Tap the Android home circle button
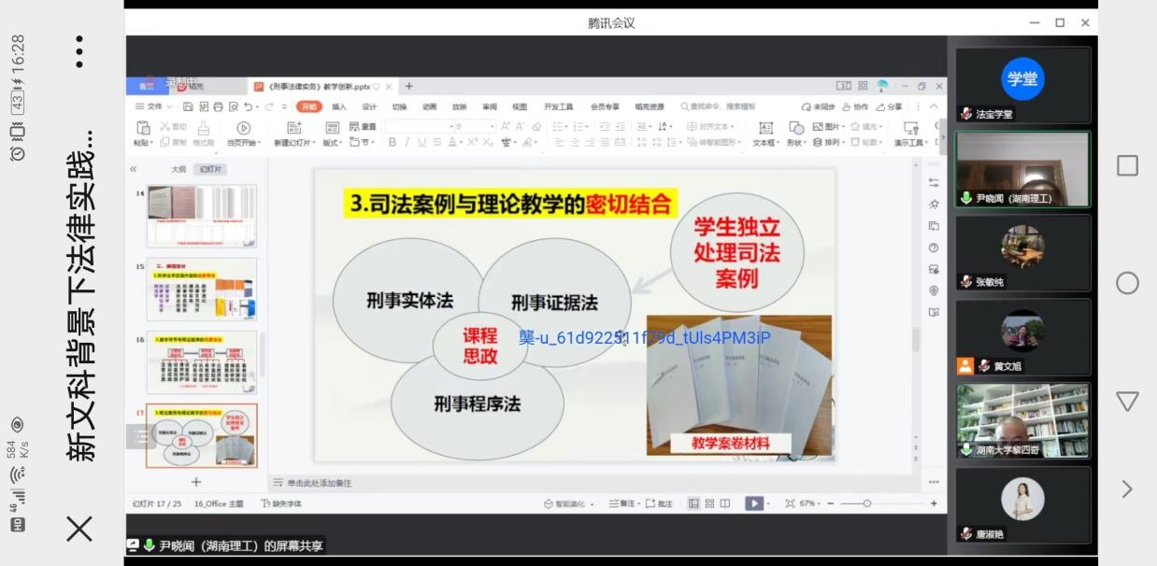Image resolution: width=1157 pixels, height=566 pixels. click(x=1127, y=283)
